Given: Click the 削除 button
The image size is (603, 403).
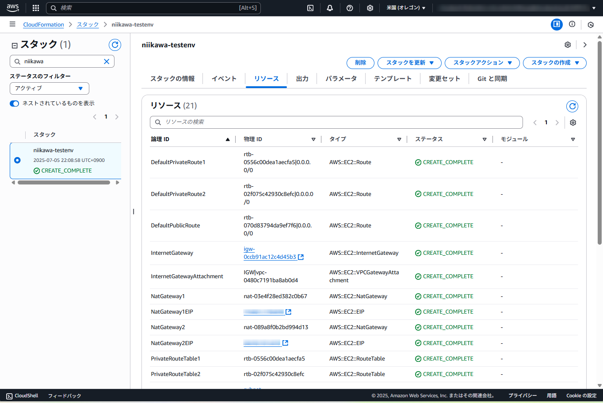Looking at the screenshot, I should 361,63.
